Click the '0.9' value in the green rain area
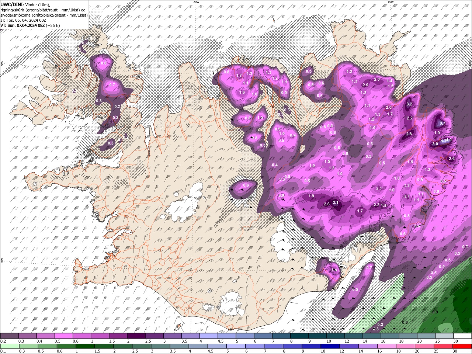 [x=435, y=312]
